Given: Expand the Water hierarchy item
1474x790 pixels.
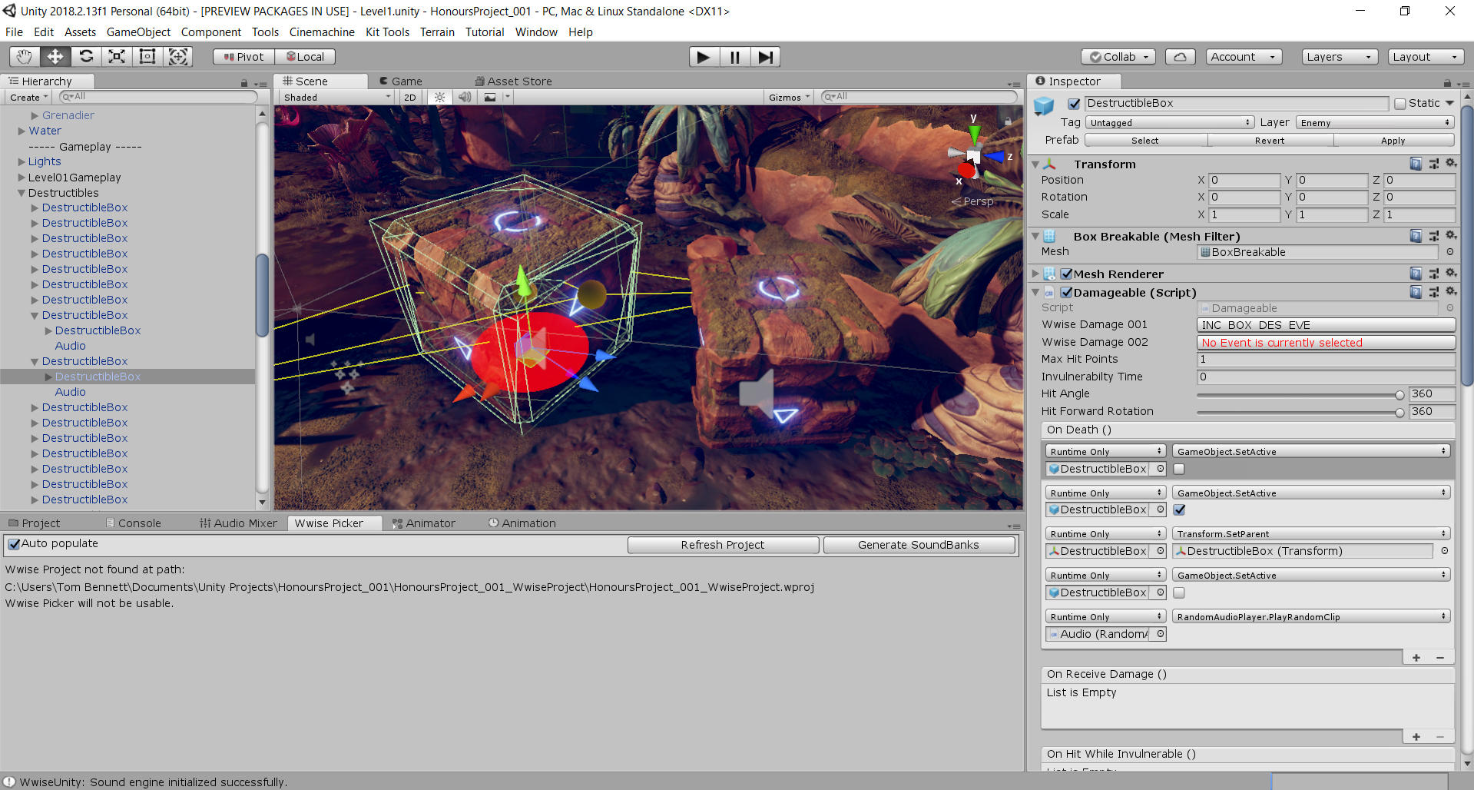Looking at the screenshot, I should pos(22,131).
